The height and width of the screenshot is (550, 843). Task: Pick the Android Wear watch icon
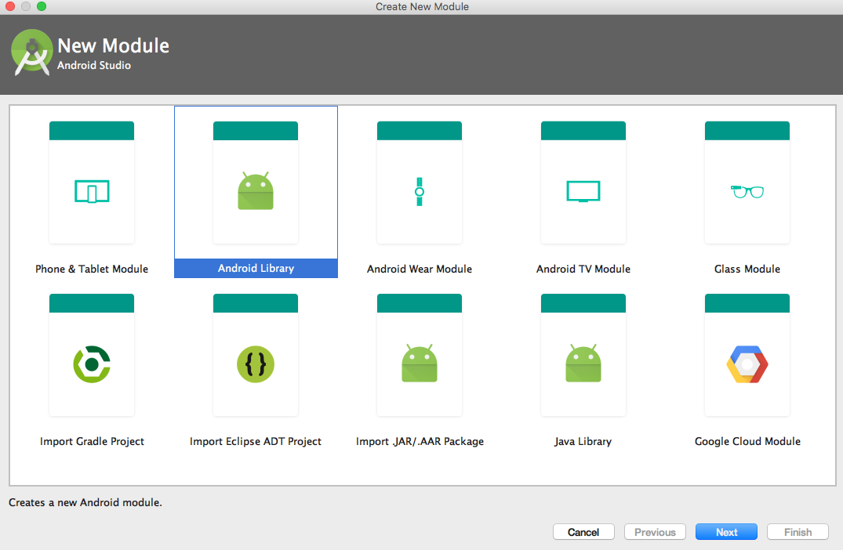coord(420,192)
